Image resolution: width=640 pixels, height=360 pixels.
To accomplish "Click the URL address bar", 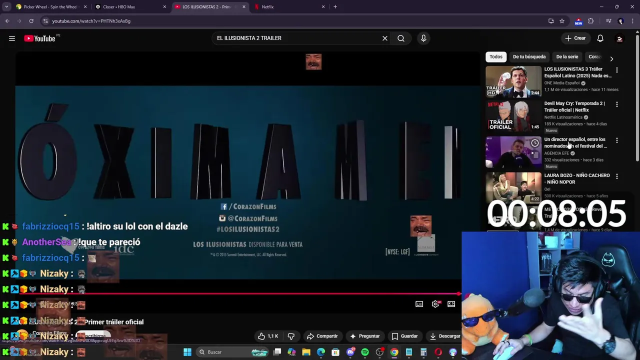I will 295,21.
